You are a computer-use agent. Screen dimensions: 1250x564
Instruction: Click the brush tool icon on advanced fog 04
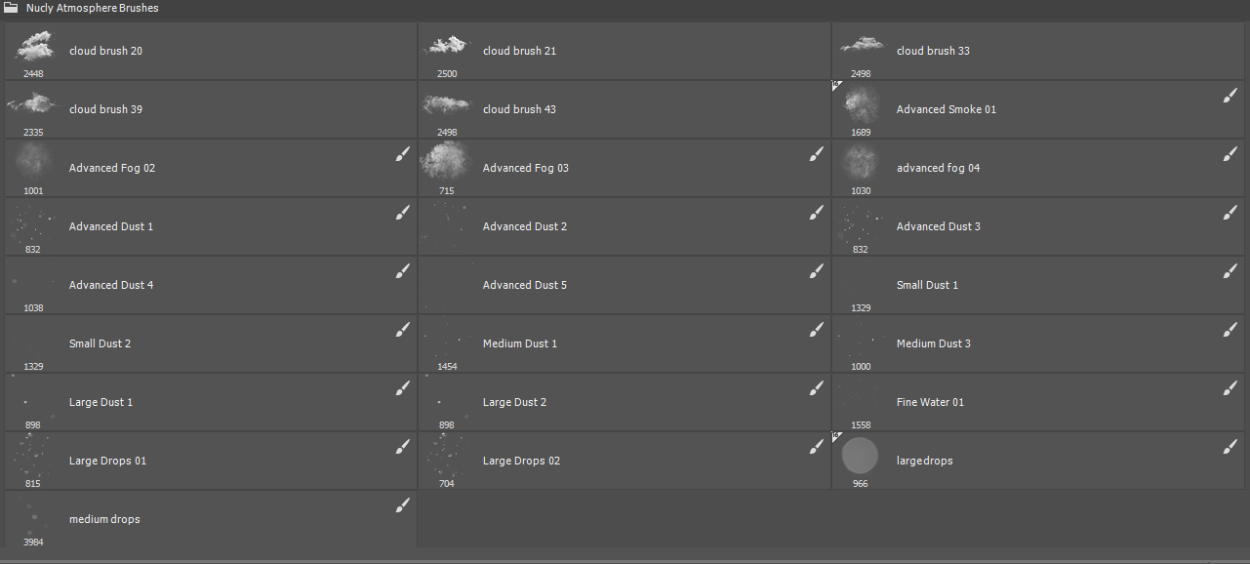click(1230, 154)
